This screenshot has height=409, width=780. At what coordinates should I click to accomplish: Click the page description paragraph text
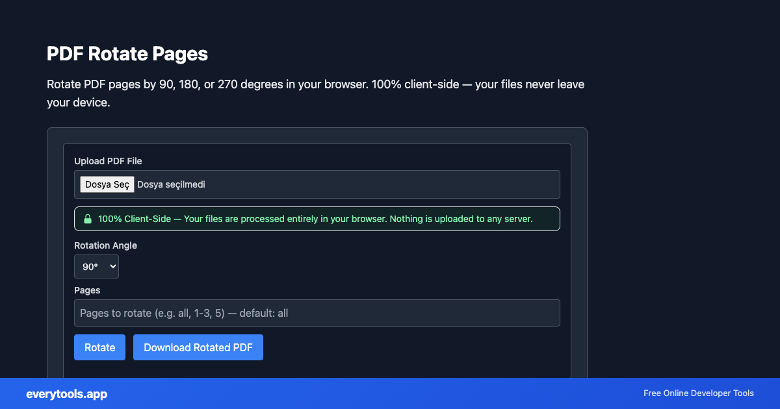pyautogui.click(x=315, y=93)
